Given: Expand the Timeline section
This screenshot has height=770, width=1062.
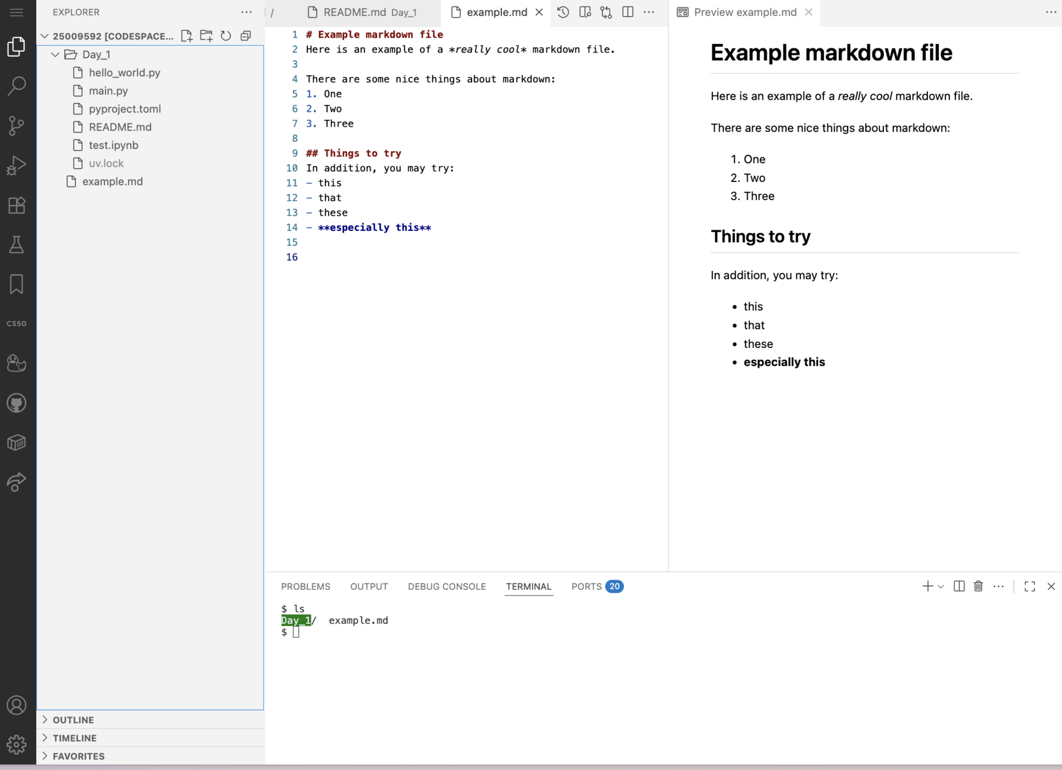Looking at the screenshot, I should pos(150,738).
